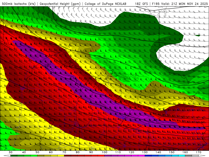The height and width of the screenshot is (157, 209).
Task: Click the bright yellow 65-knot legend swatch
Action: click(x=61, y=156)
